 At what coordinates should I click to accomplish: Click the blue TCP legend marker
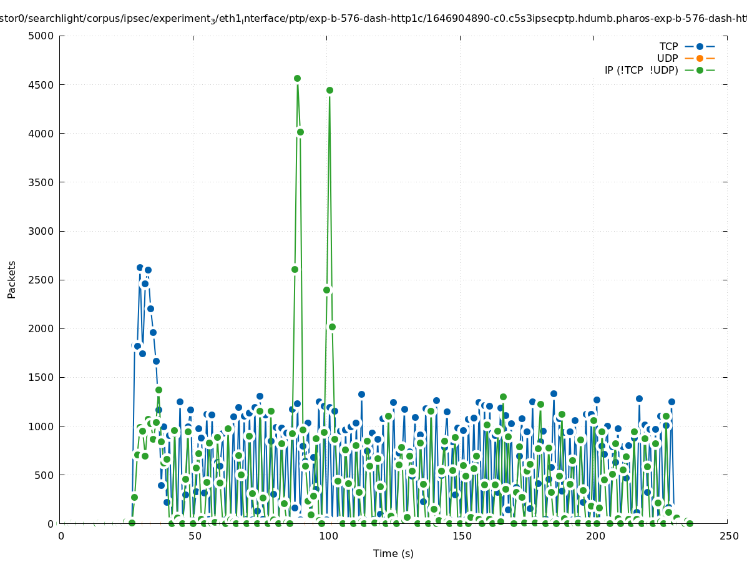coord(700,46)
